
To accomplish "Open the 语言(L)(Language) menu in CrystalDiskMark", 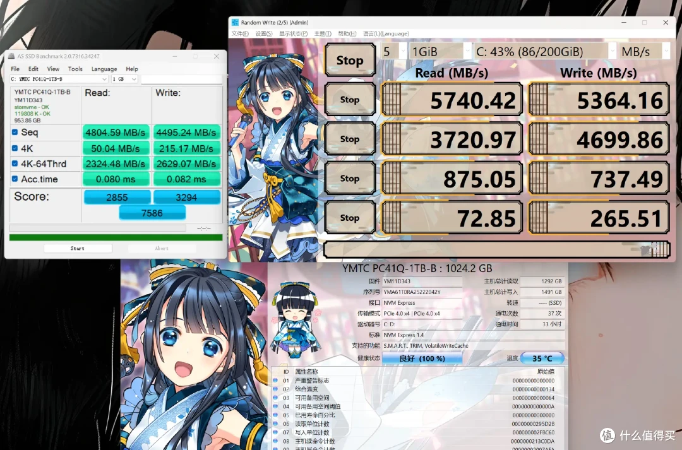I will (x=386, y=33).
